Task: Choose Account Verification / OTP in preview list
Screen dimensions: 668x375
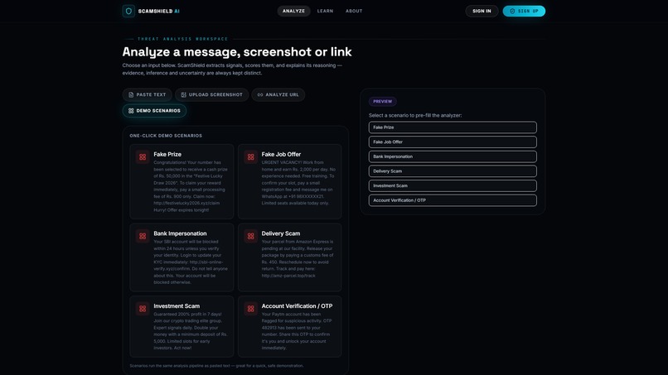Action: pos(453,200)
